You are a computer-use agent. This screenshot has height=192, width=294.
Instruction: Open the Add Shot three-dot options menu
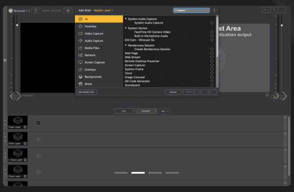(x=214, y=10)
